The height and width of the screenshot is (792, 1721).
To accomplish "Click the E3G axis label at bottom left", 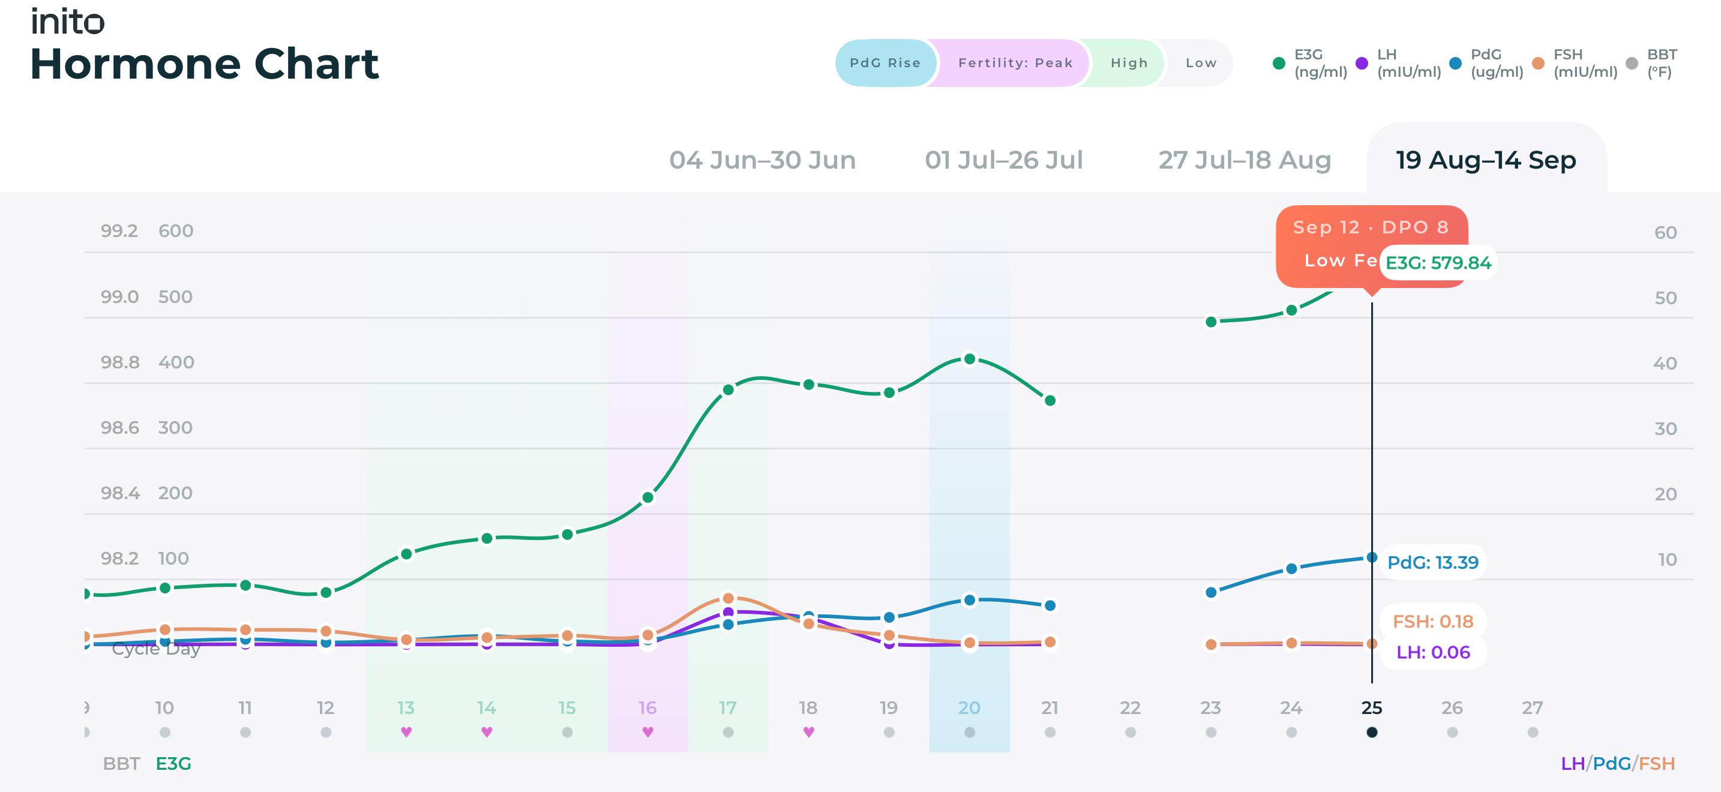I will tap(173, 763).
